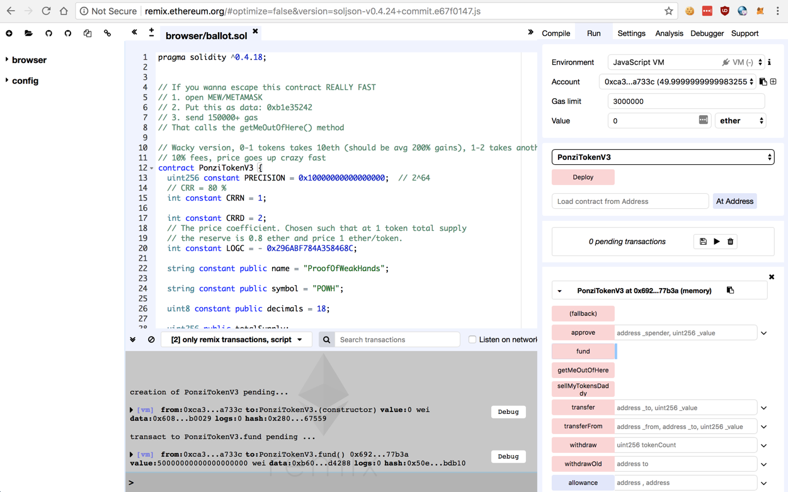Save the recorded transactions with the floppy disk icon

pyautogui.click(x=703, y=242)
